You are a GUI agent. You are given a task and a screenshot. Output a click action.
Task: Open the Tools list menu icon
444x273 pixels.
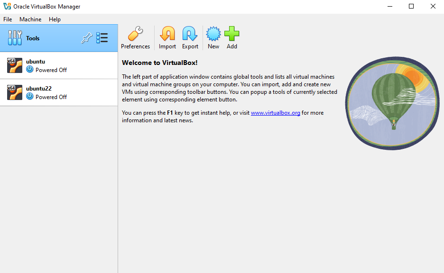click(x=102, y=38)
